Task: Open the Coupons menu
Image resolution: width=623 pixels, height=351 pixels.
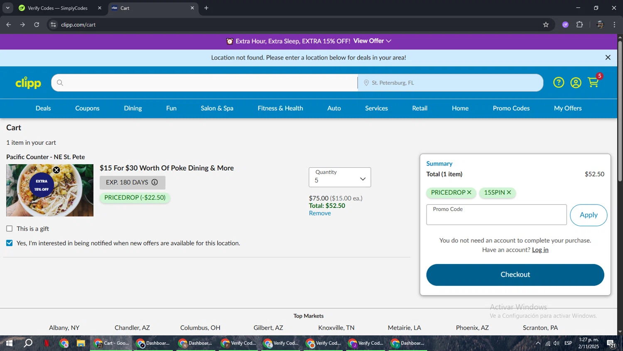Action: click(x=87, y=108)
